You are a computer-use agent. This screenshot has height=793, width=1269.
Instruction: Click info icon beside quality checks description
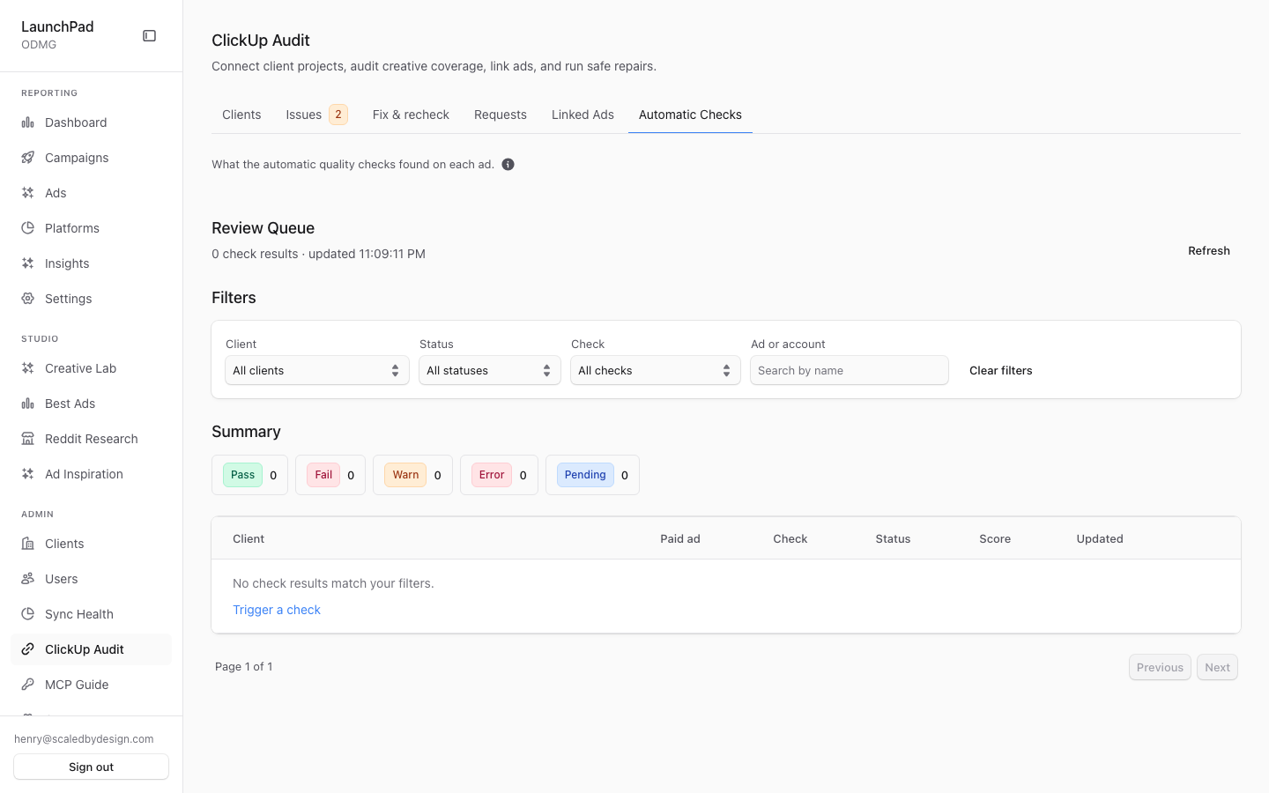[508, 165]
